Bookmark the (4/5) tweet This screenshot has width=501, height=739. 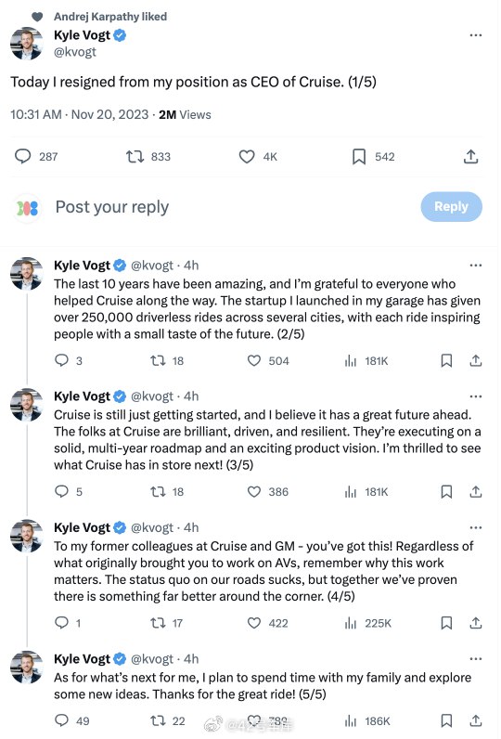(x=446, y=623)
